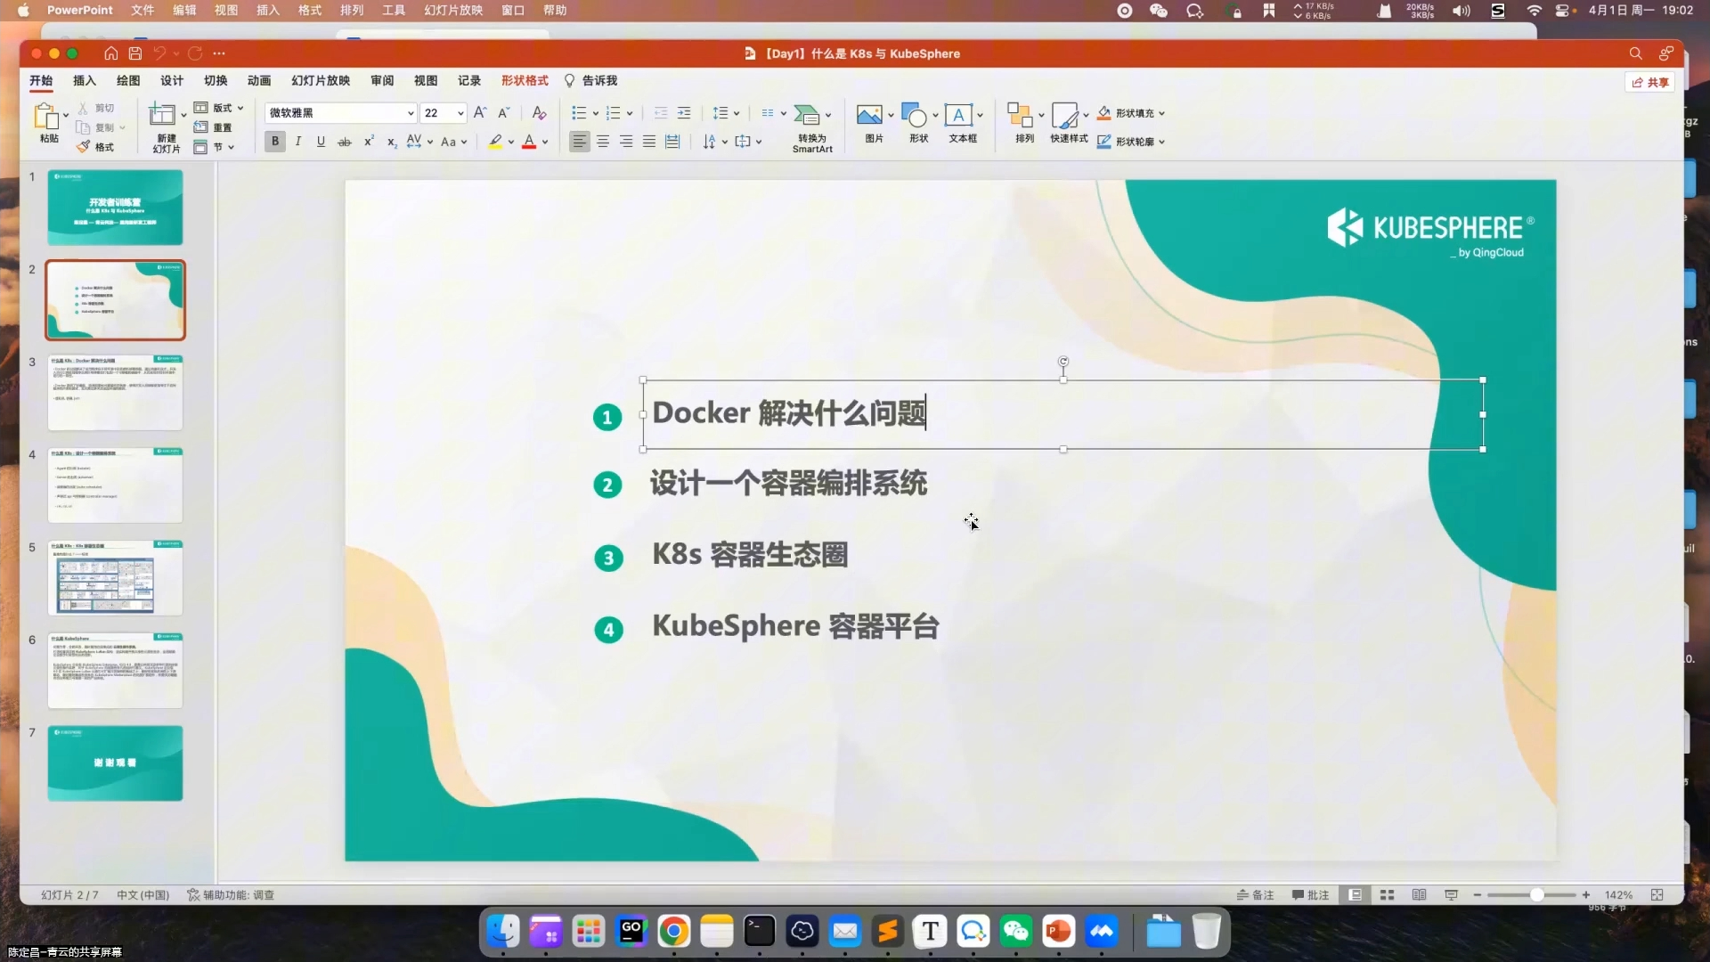Start slideshow from the status bar icon
Screen dimensions: 1710x962
pyautogui.click(x=1451, y=895)
